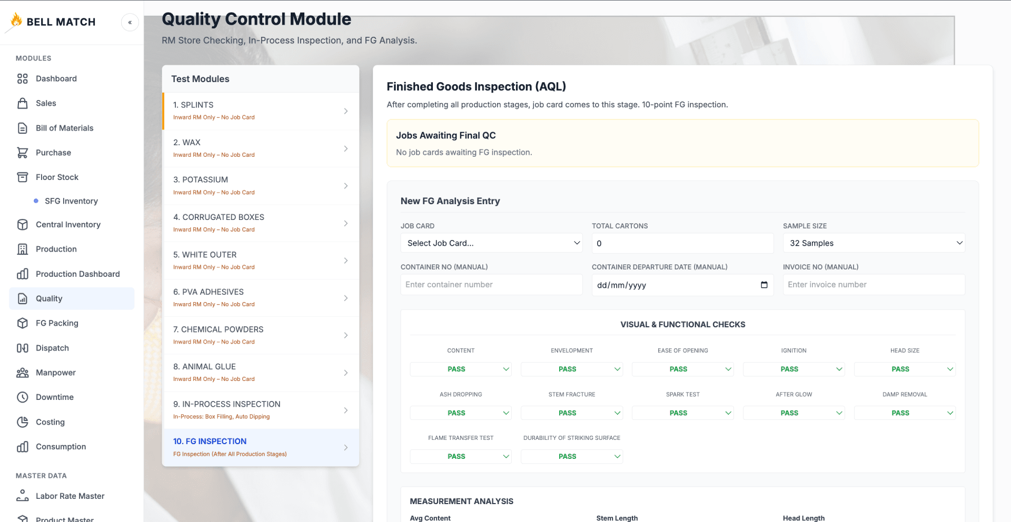Select the 9. IN-PROCESS INSPECTION module
Viewport: 1011px width, 522px height.
[x=261, y=410]
